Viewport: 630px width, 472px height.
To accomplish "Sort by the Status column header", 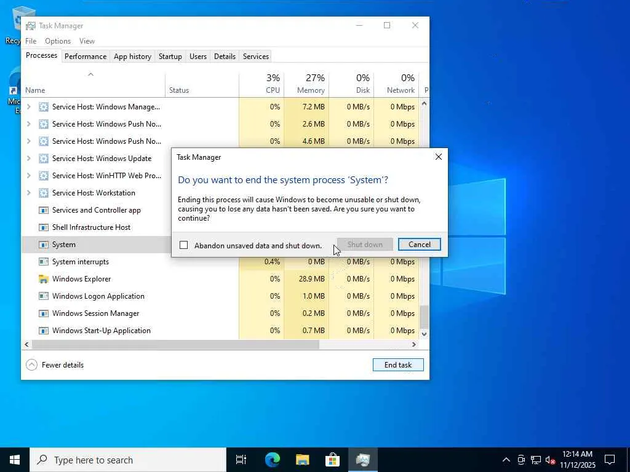I will (202, 85).
